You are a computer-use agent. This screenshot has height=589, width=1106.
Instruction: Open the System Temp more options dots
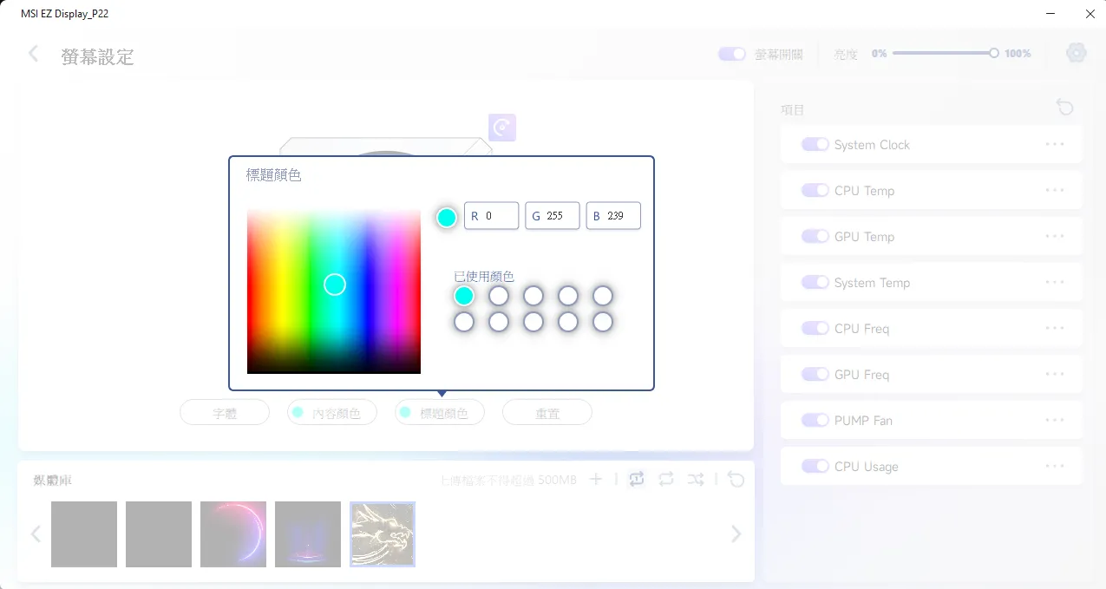click(x=1055, y=282)
